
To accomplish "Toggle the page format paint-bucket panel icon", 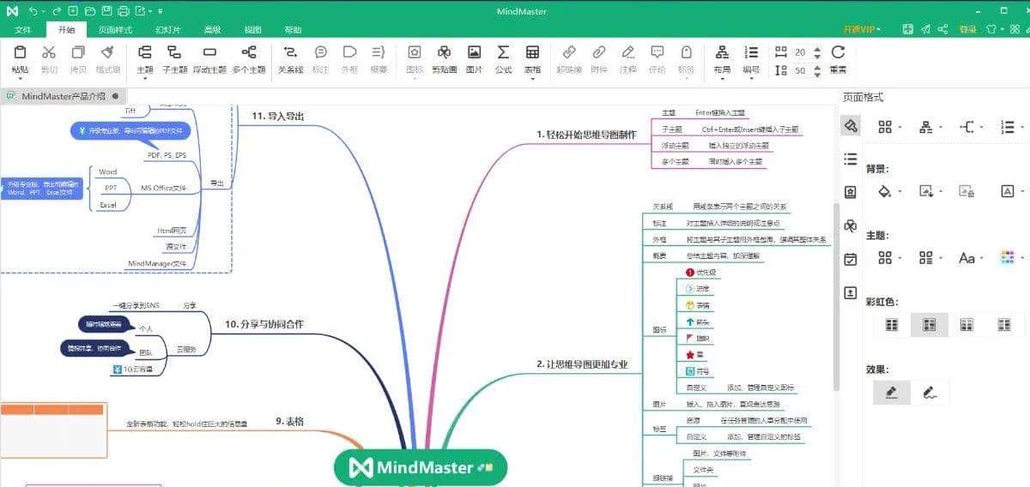I will (x=850, y=126).
